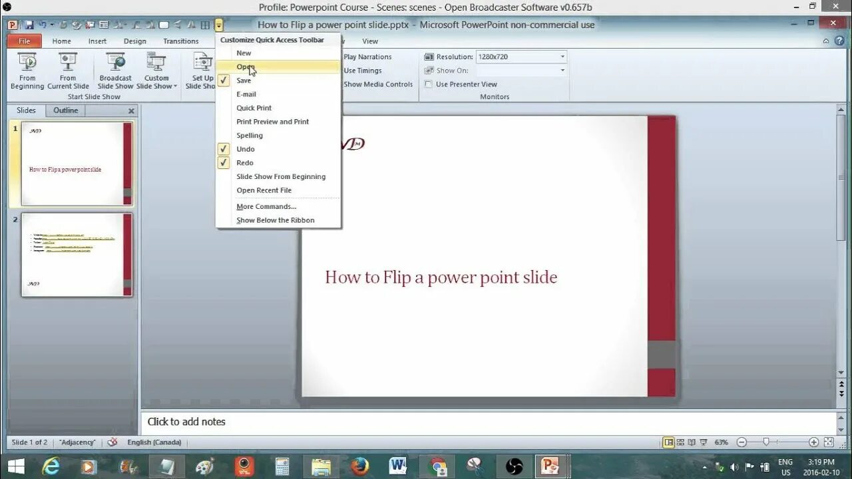The width and height of the screenshot is (852, 479).
Task: Click the zoom in plus button
Action: pyautogui.click(x=813, y=442)
